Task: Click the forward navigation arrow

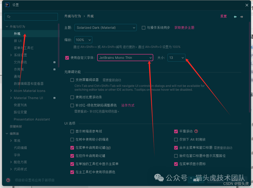Action: (242, 17)
